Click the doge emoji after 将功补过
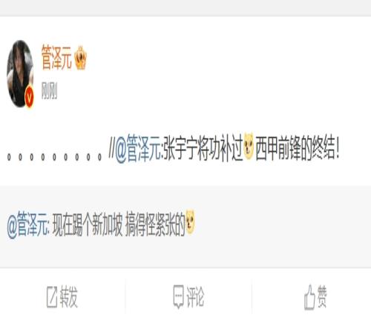Image resolution: width=371 pixels, height=326 pixels. pos(249,146)
